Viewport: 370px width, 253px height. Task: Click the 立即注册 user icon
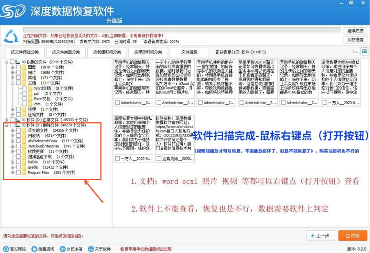pos(62,249)
